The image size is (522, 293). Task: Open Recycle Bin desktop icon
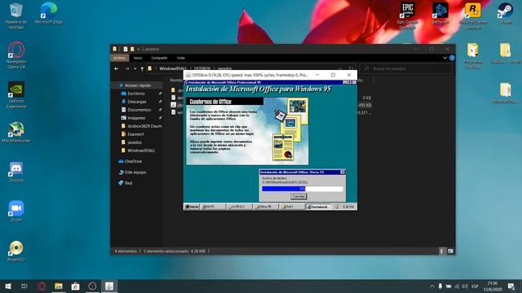pyautogui.click(x=15, y=15)
